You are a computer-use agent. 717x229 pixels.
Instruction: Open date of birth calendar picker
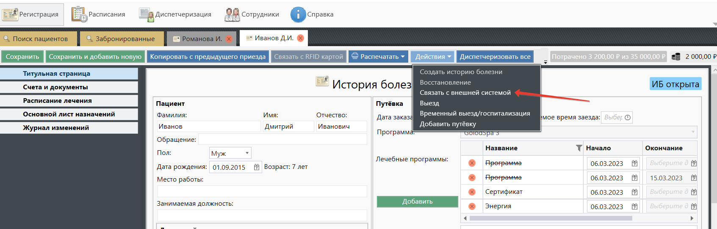click(257, 167)
